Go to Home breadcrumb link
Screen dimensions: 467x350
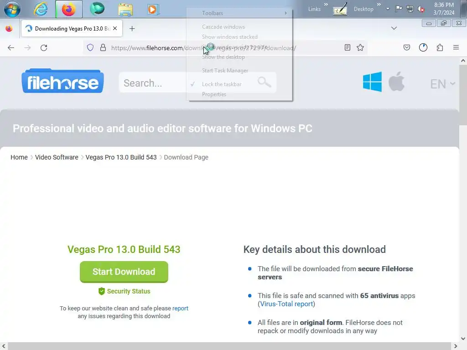click(x=19, y=157)
